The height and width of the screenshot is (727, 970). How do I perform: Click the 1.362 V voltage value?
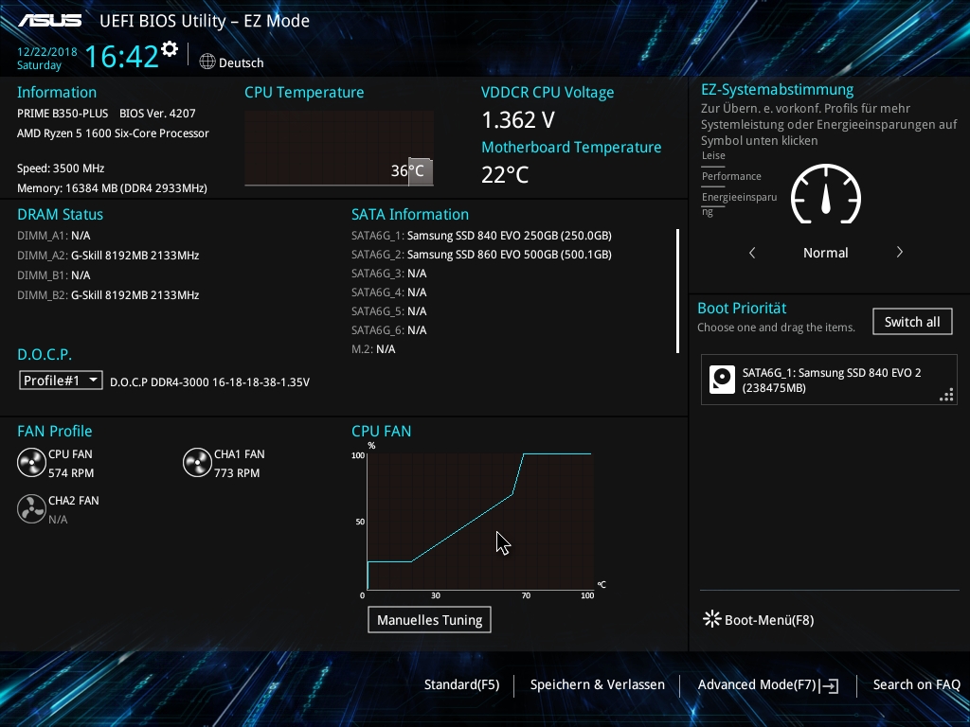coord(518,120)
